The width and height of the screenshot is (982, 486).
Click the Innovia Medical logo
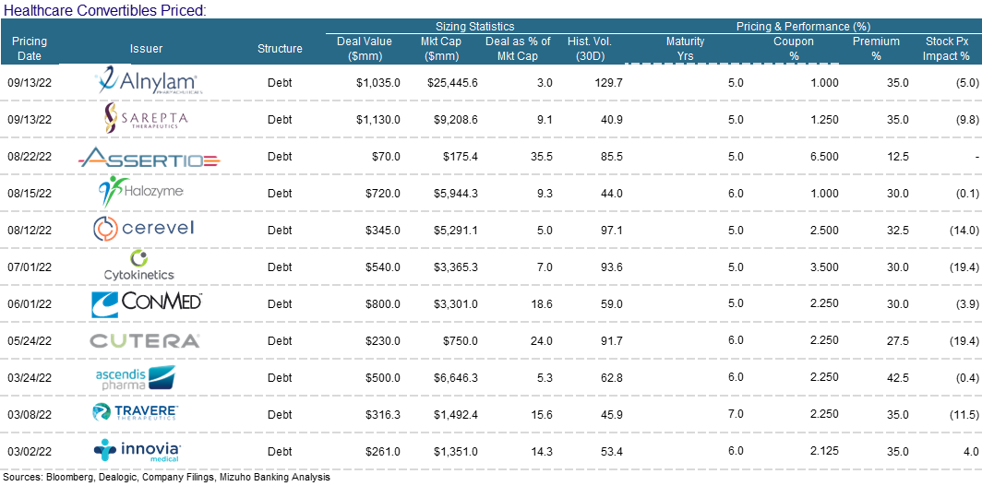139,450
